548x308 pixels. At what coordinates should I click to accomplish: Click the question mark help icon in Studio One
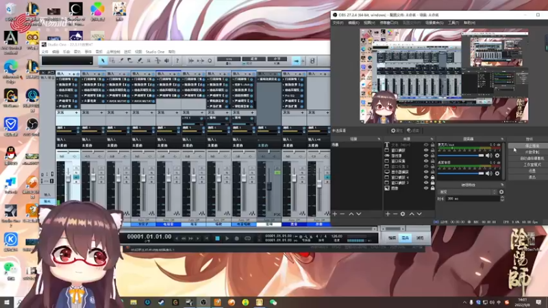tap(177, 61)
